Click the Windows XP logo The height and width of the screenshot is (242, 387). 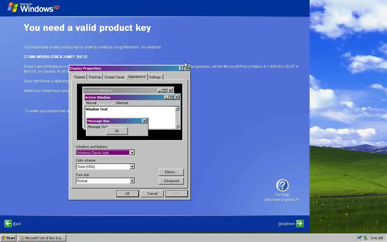(x=33, y=7)
